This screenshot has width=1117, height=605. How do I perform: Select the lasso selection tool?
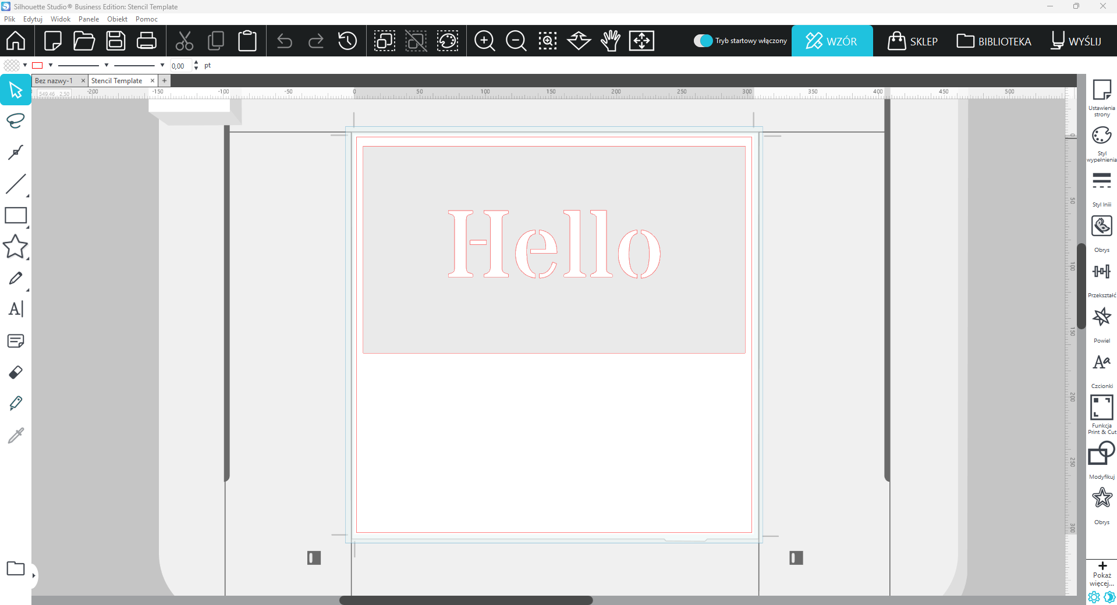[x=16, y=121]
